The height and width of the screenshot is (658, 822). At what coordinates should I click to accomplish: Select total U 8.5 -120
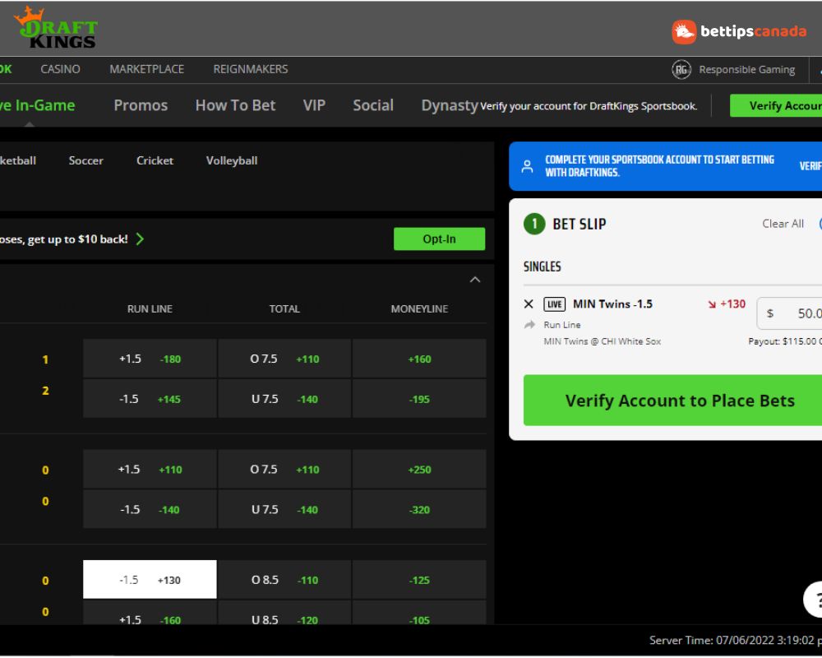click(284, 613)
